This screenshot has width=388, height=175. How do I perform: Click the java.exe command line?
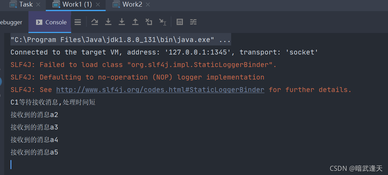(120, 40)
